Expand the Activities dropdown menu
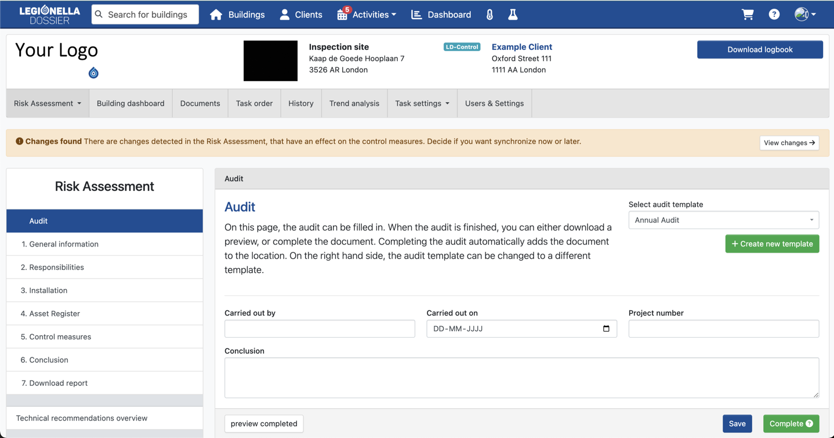This screenshot has height=438, width=834. 367,15
